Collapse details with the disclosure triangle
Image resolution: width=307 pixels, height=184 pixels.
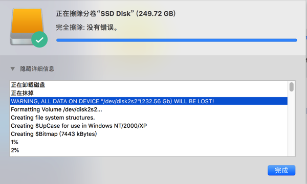13,69
